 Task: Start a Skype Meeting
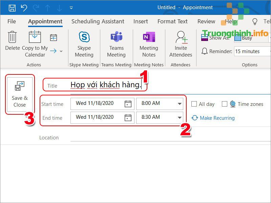84,44
